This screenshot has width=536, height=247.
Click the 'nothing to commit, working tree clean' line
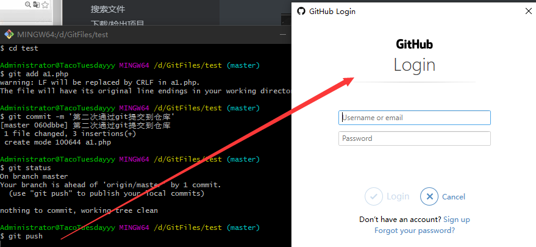(79, 211)
